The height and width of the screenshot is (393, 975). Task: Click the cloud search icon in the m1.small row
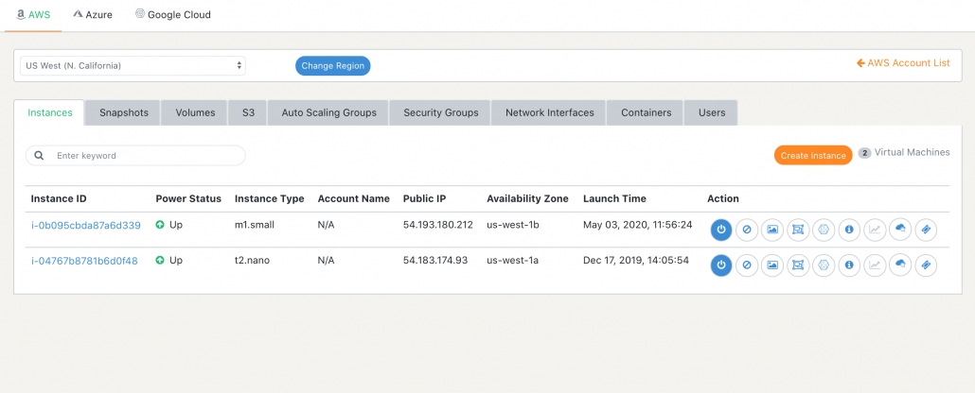pyautogui.click(x=900, y=230)
